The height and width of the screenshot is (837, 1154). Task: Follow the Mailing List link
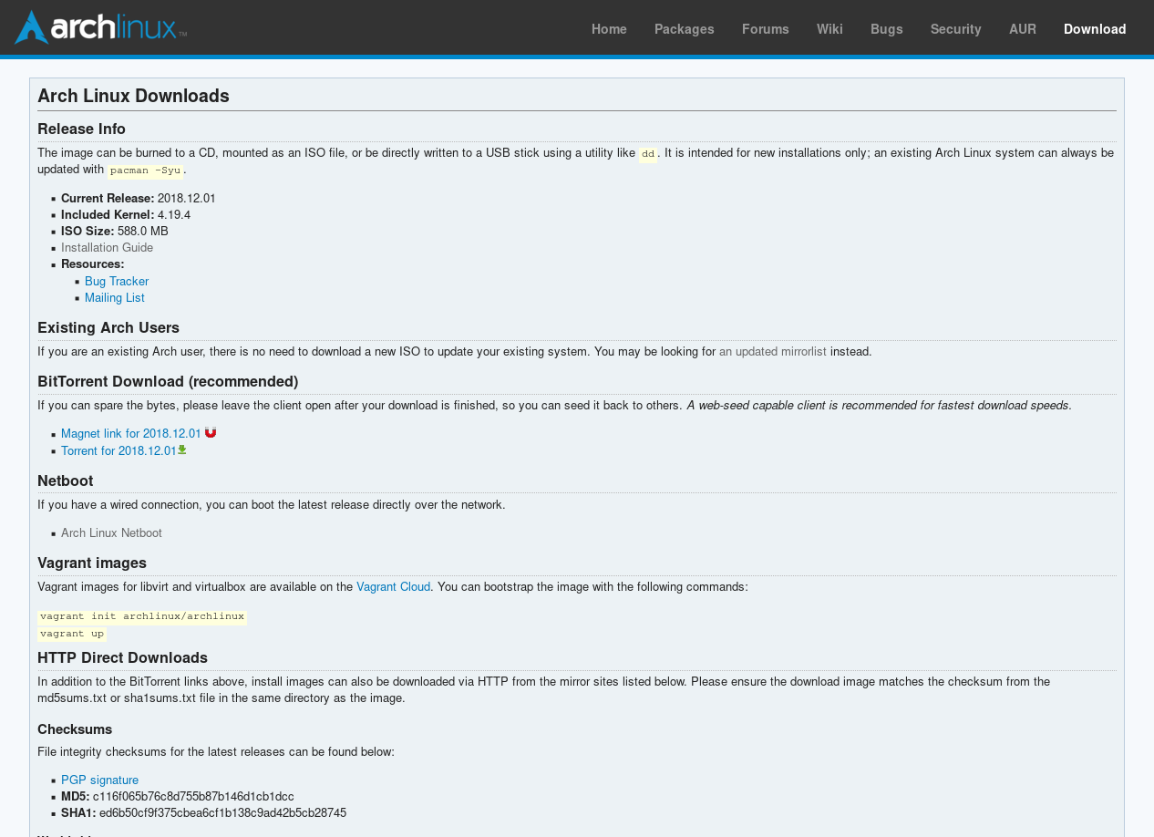click(x=115, y=298)
